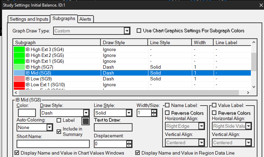Enable the Name Label checkbox
The width and height of the screenshot is (264, 157).
pos(167,105)
